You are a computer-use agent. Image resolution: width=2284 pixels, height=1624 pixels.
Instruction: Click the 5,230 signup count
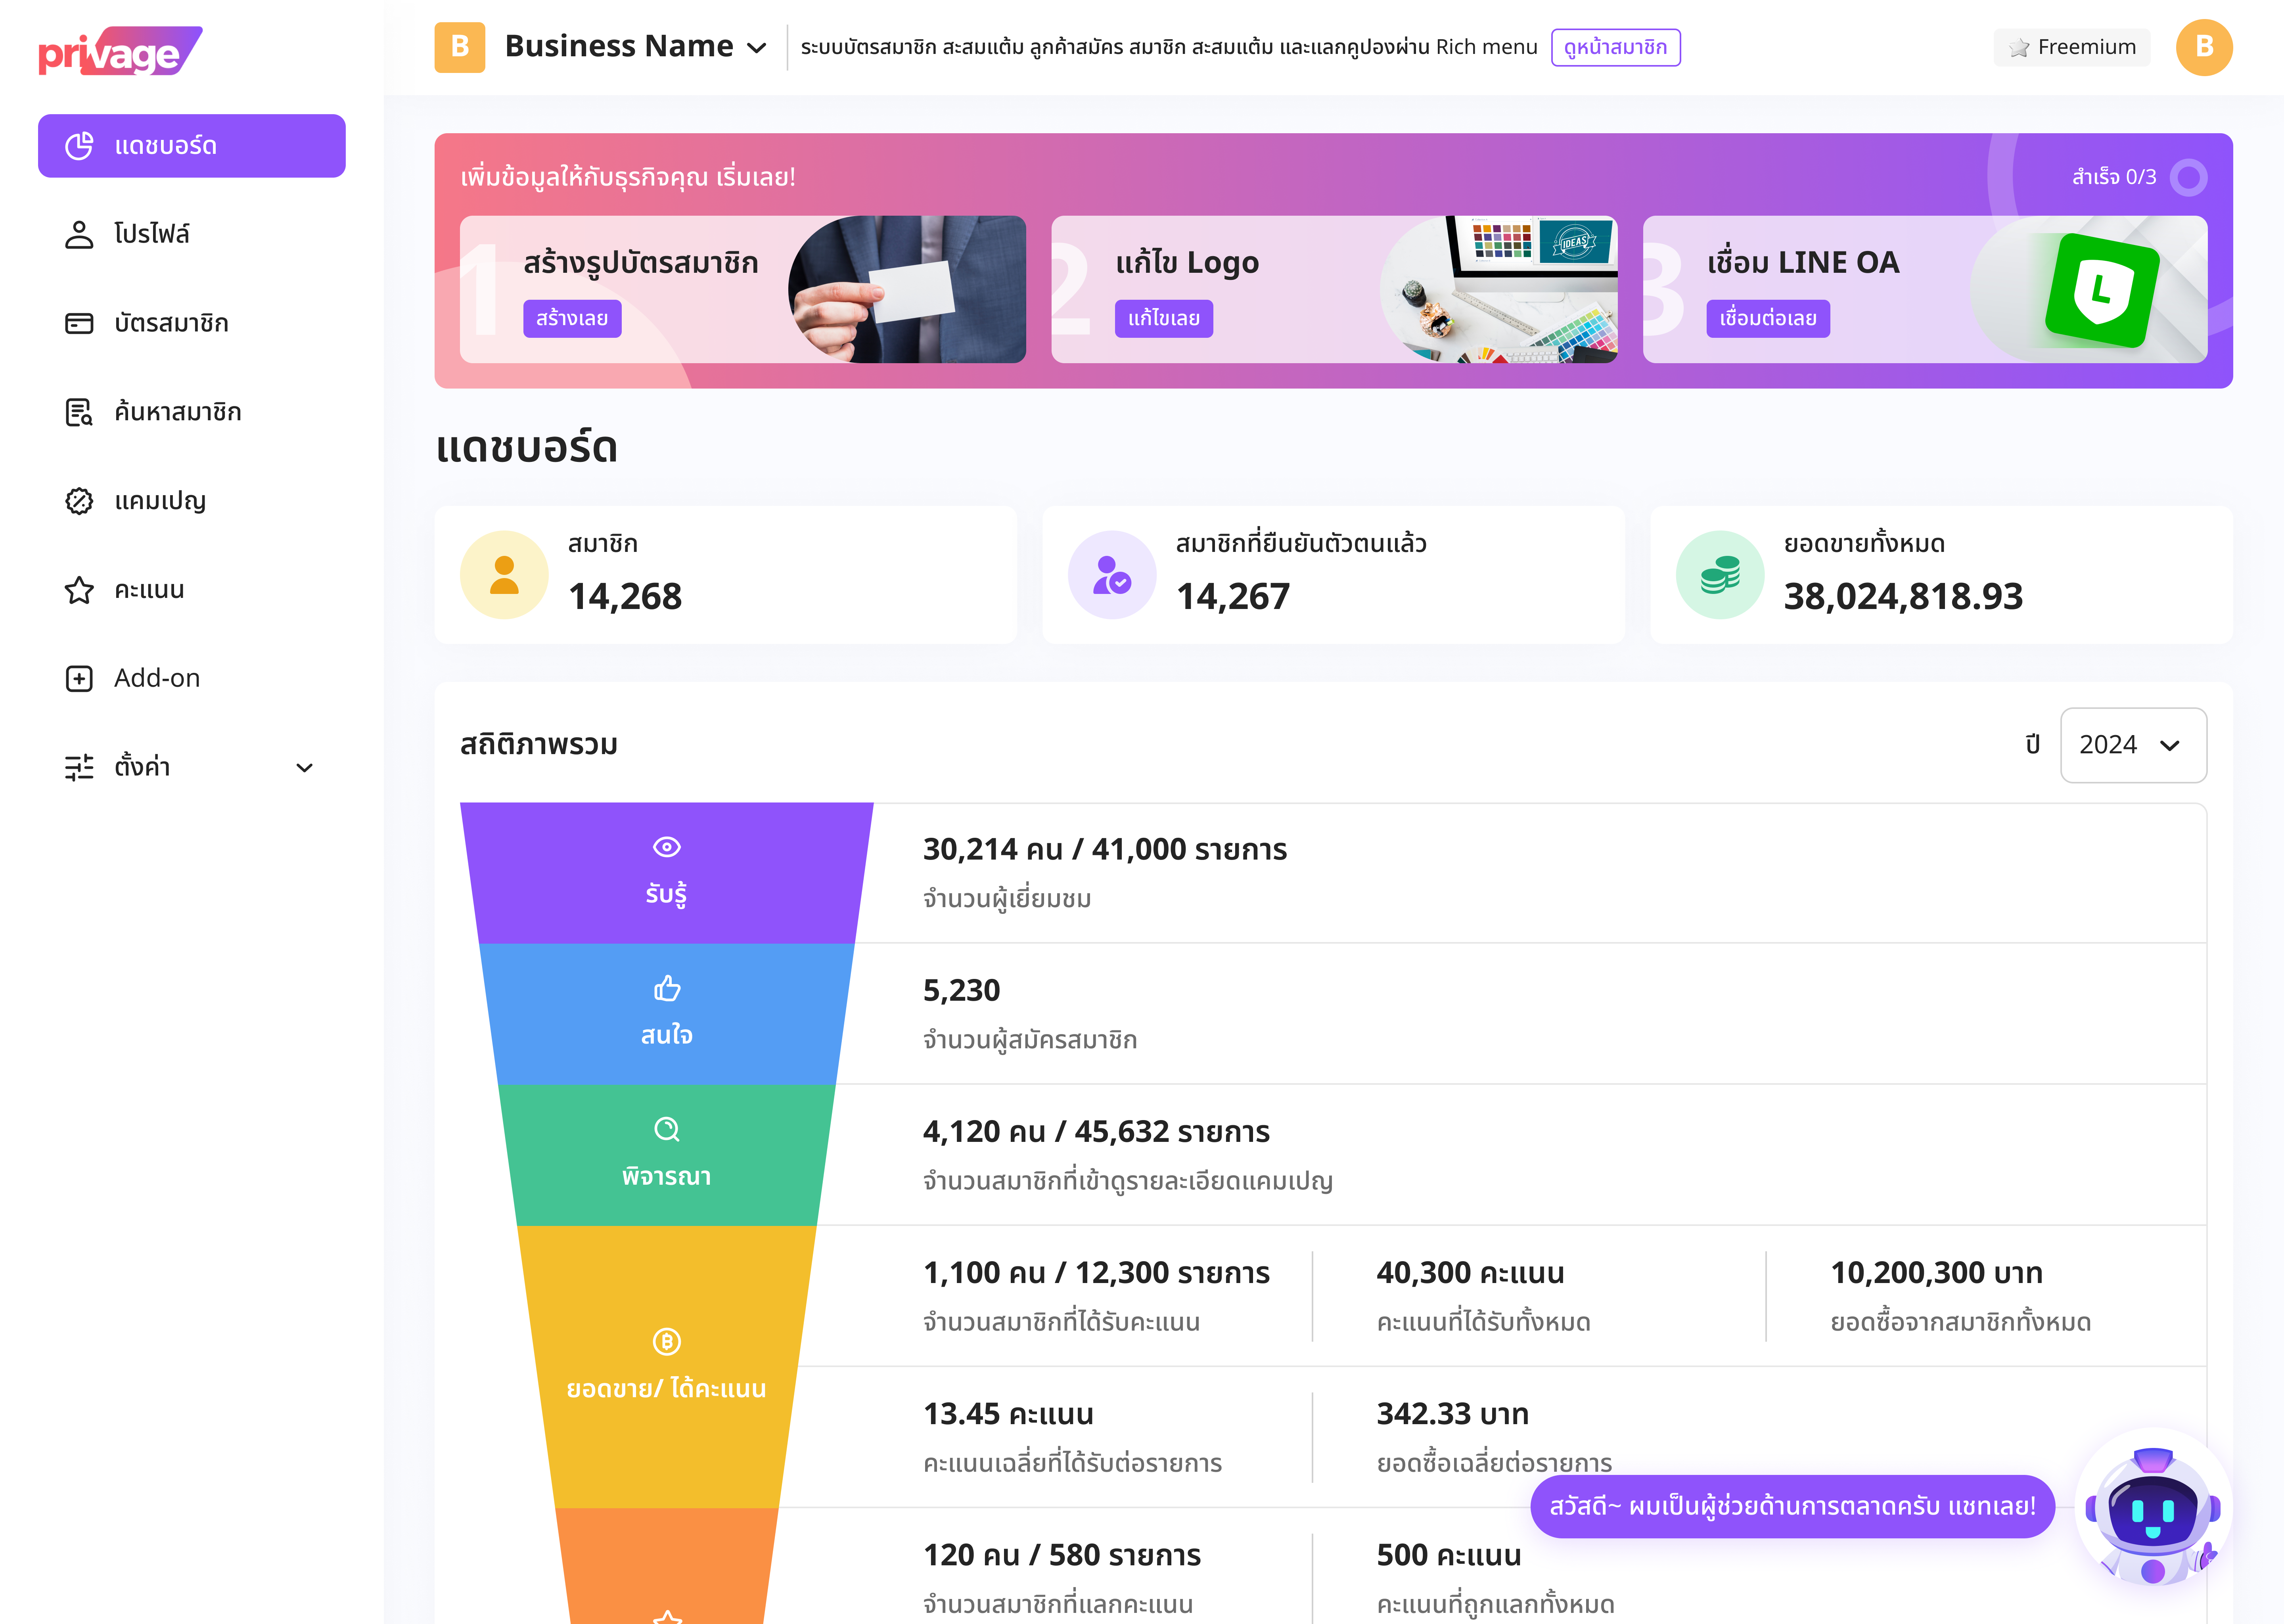(x=961, y=991)
